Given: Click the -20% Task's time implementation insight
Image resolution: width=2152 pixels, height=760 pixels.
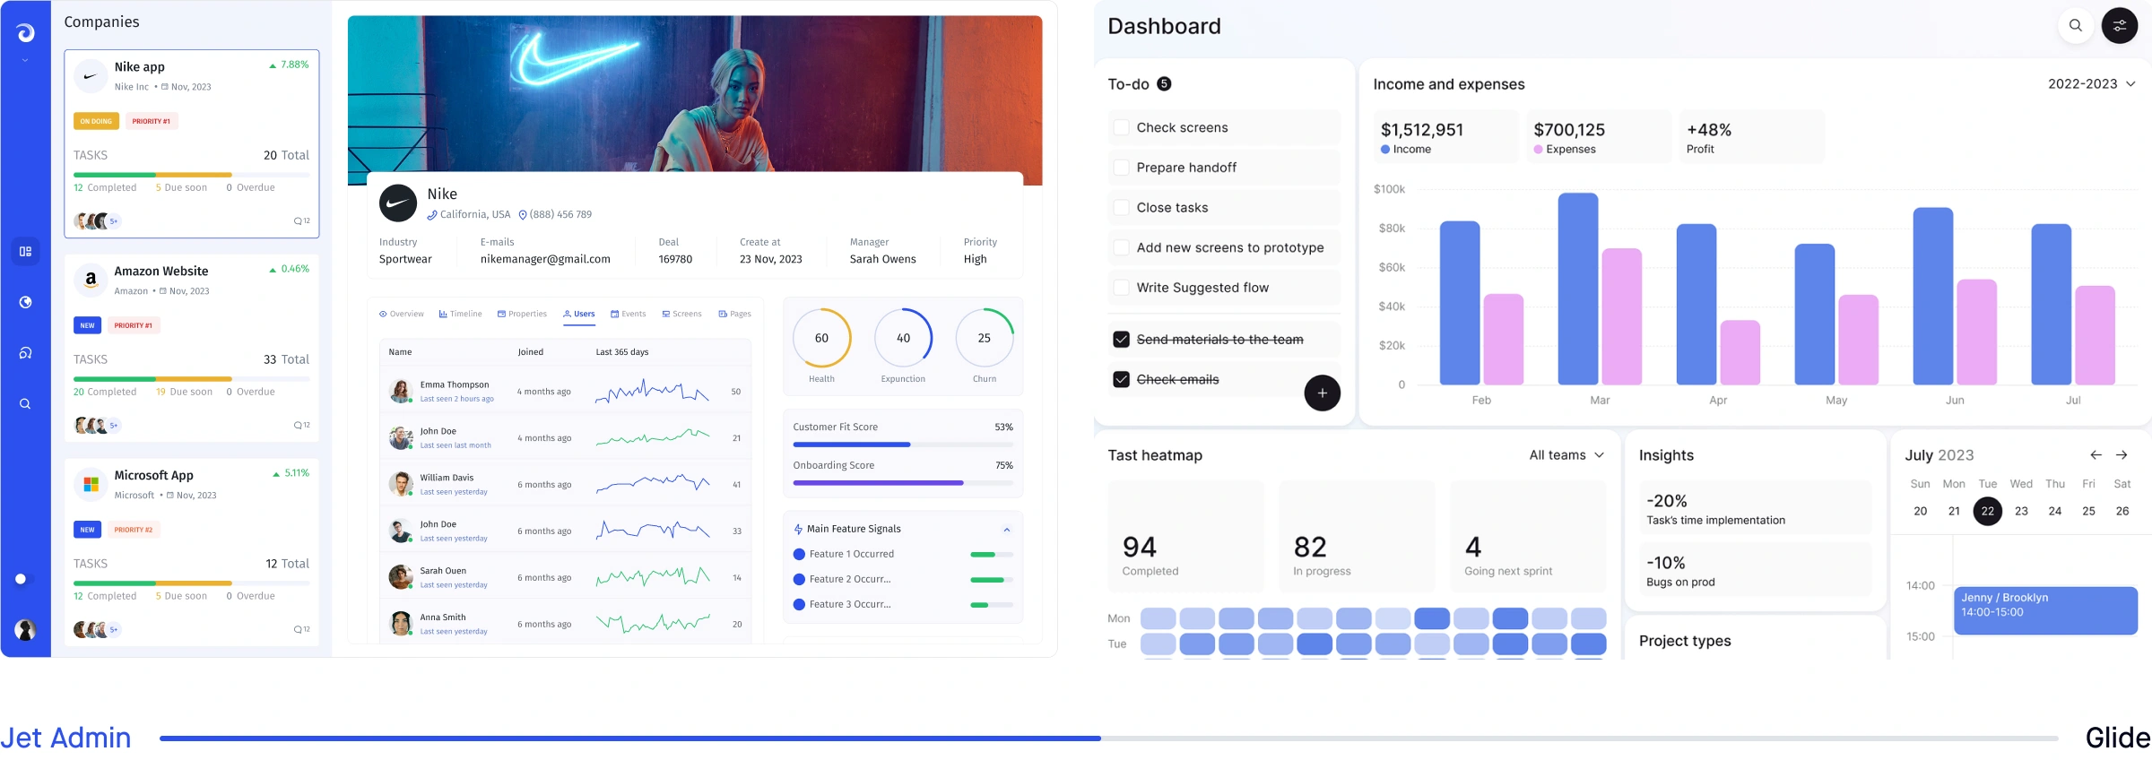Looking at the screenshot, I should click(x=1756, y=508).
